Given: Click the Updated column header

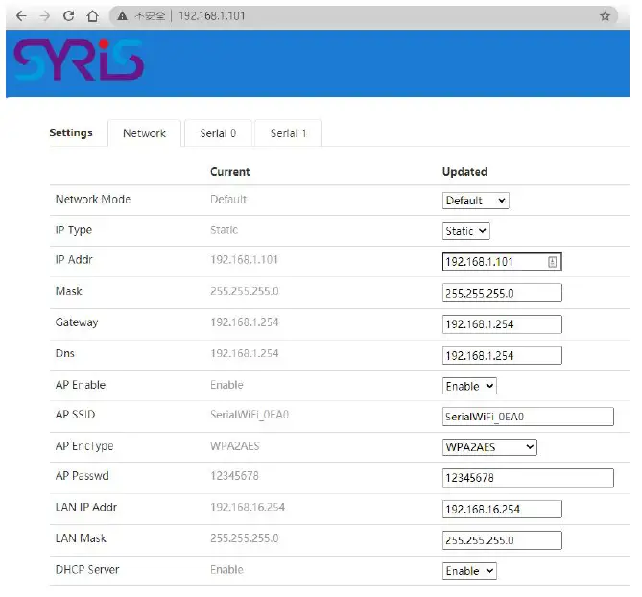Looking at the screenshot, I should tap(464, 172).
